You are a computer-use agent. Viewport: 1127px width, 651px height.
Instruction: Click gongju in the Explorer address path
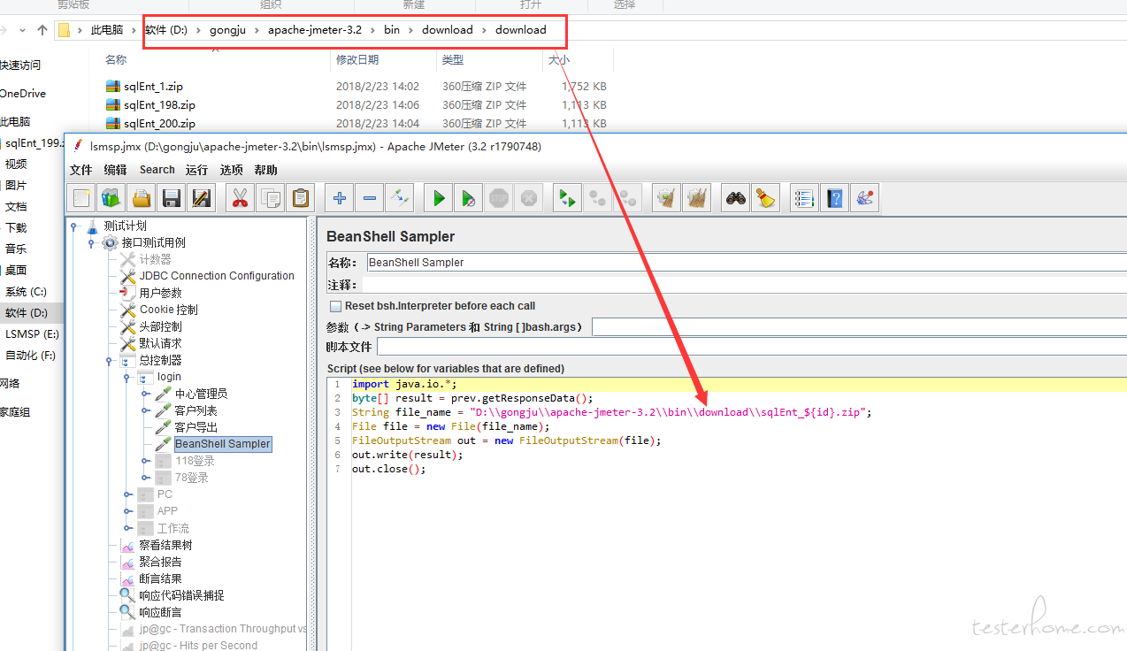[229, 30]
